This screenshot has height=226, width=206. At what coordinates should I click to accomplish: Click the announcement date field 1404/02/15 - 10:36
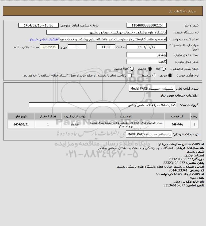tap(39, 25)
